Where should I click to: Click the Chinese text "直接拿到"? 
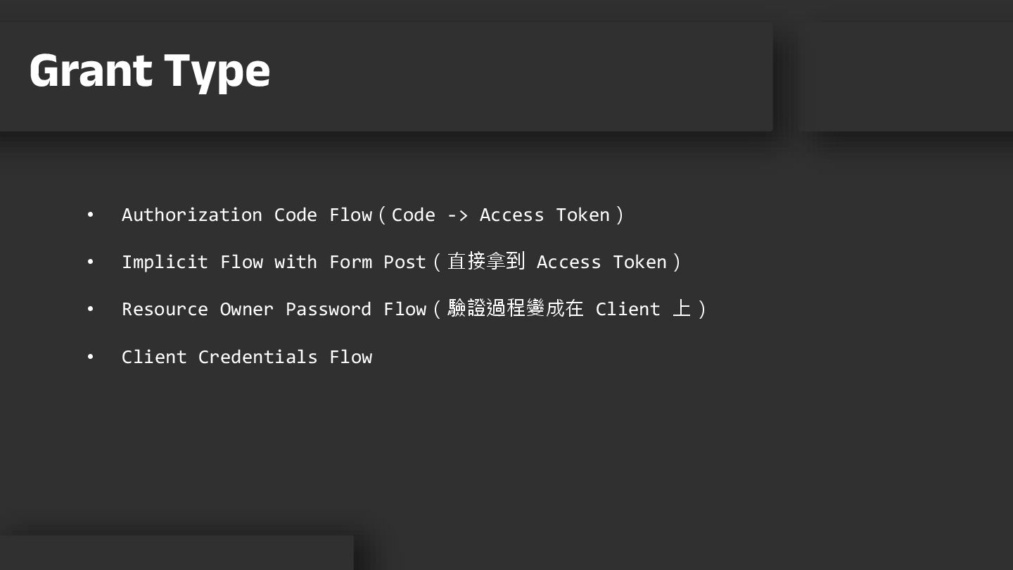[486, 262]
